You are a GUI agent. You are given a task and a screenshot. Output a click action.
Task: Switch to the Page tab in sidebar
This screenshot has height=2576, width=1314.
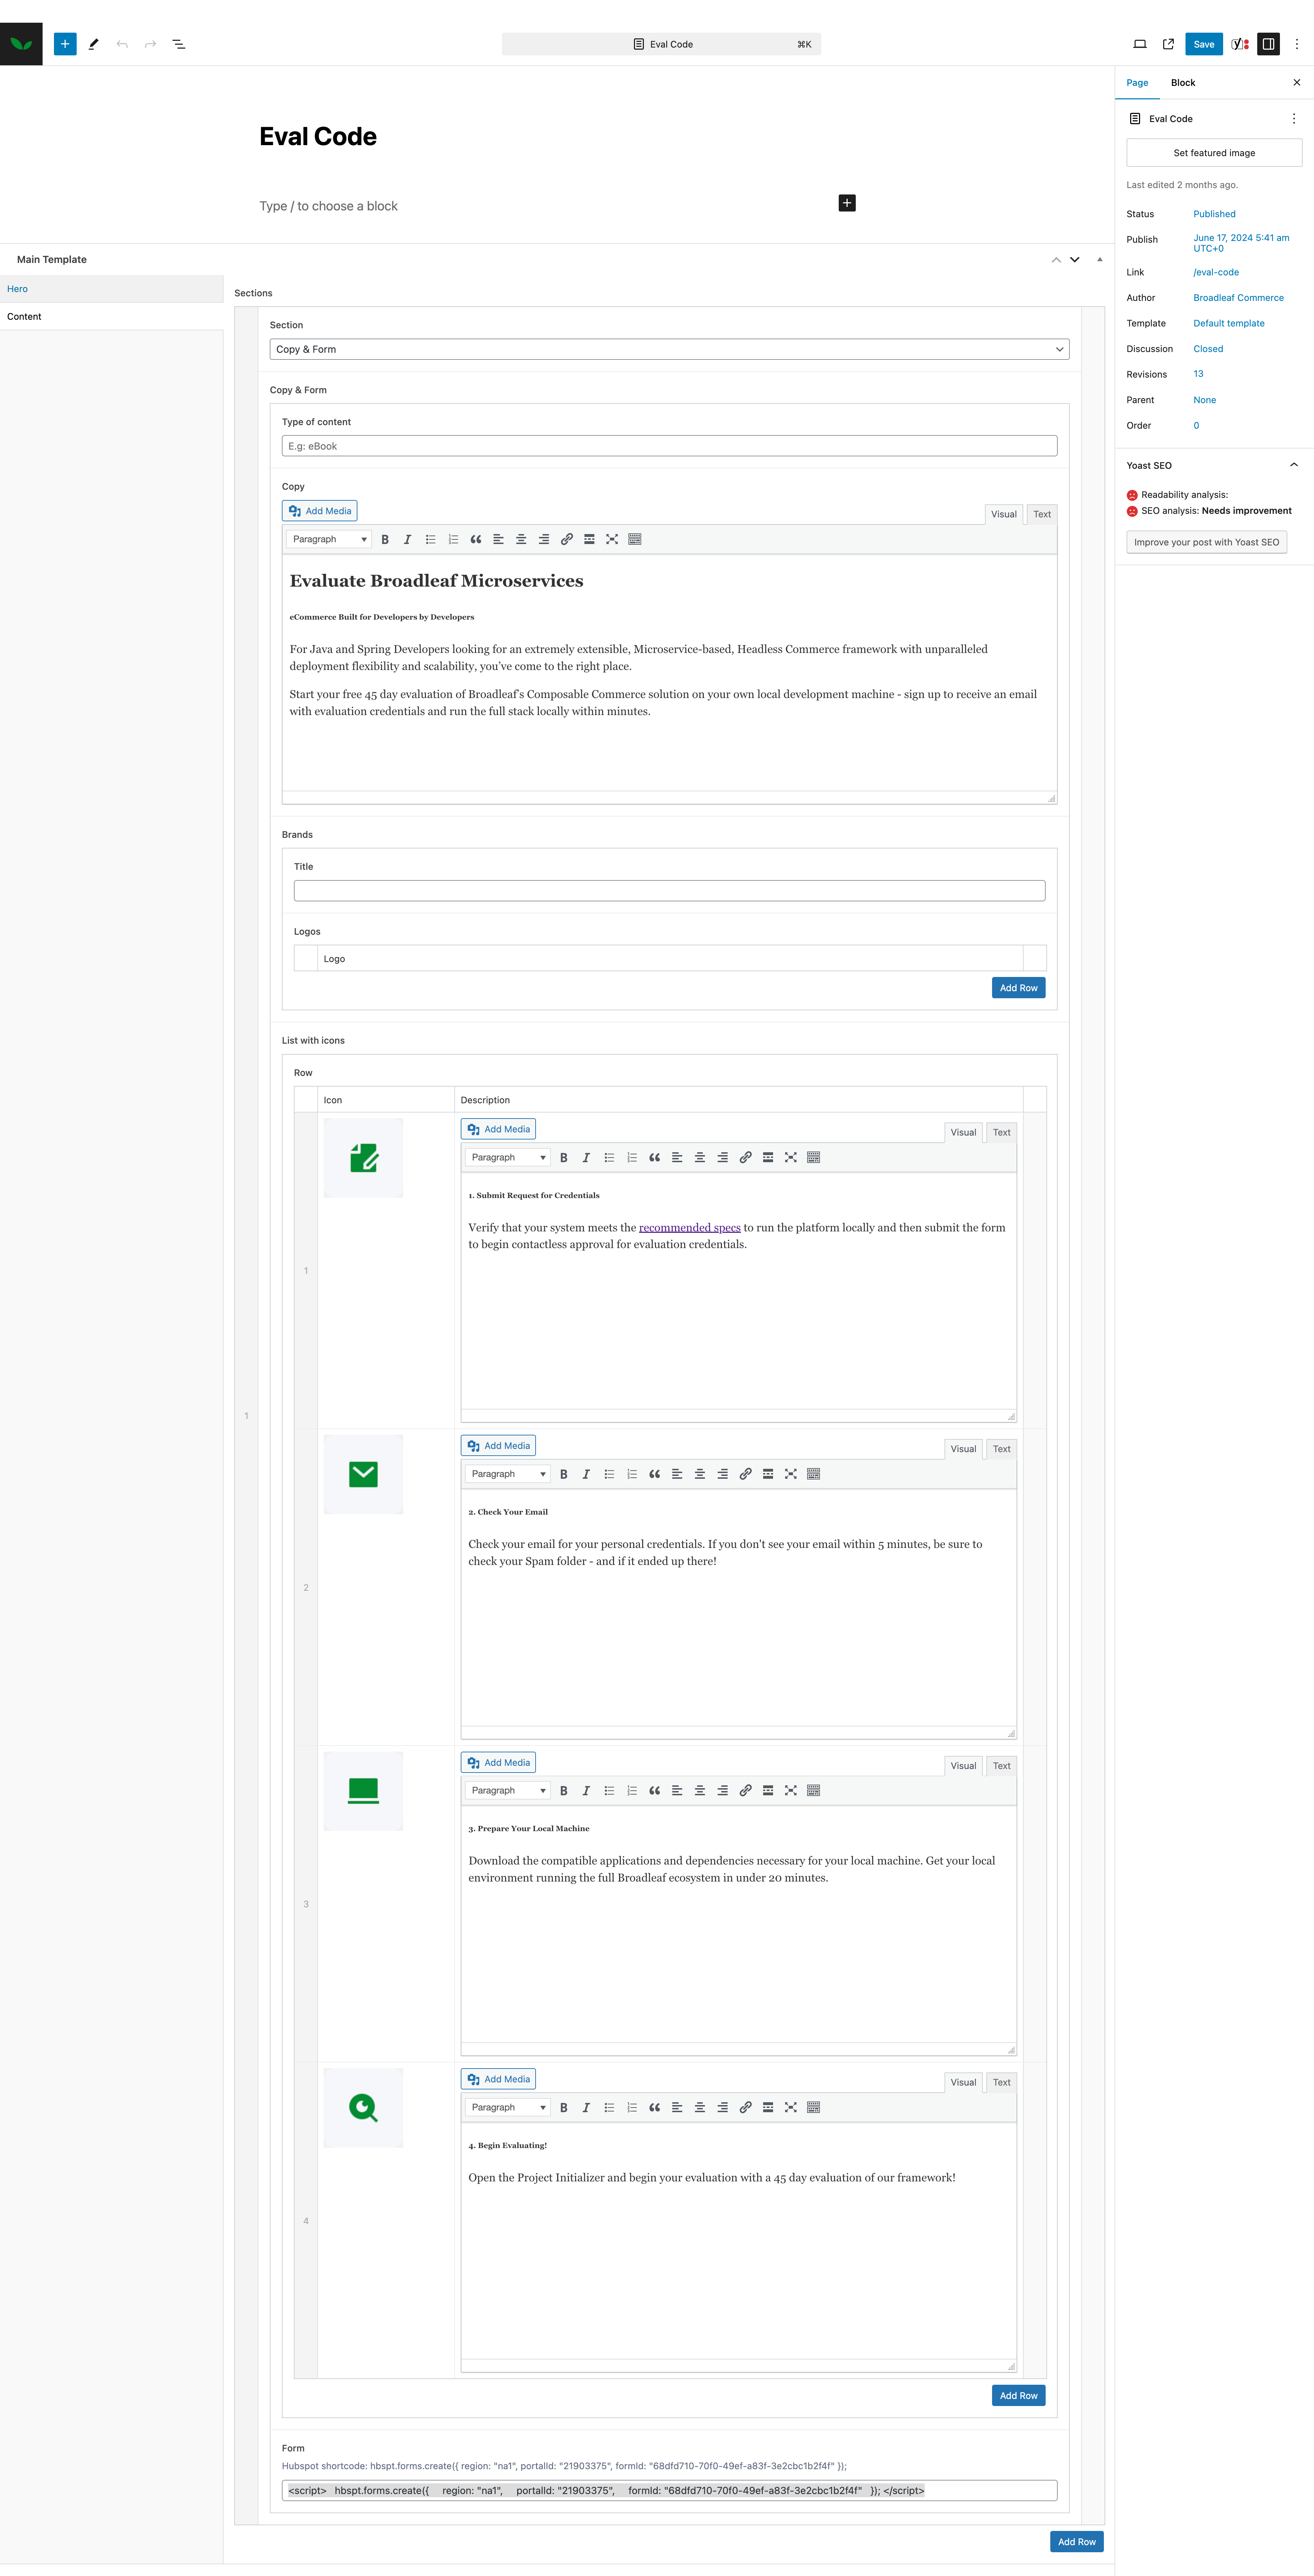coord(1137,83)
